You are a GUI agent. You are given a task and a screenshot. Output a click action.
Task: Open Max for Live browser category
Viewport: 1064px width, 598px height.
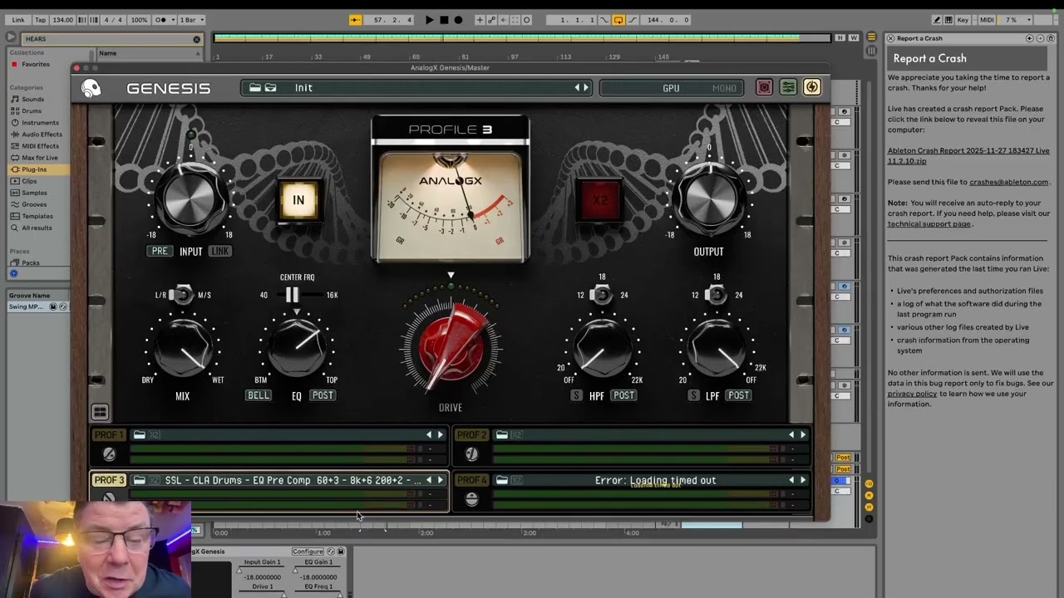tap(40, 158)
